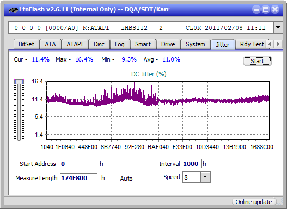Go to the Disc tab
This screenshot has height=209, width=287.
[x=99, y=44]
